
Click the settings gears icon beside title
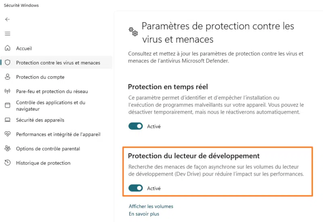[x=133, y=31]
